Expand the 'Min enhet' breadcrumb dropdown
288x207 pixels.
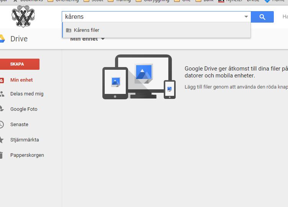103,39
